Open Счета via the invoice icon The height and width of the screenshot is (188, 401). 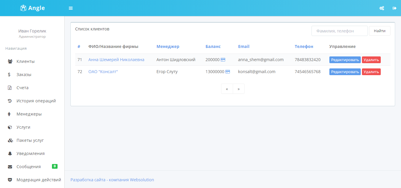pyautogui.click(x=9, y=87)
